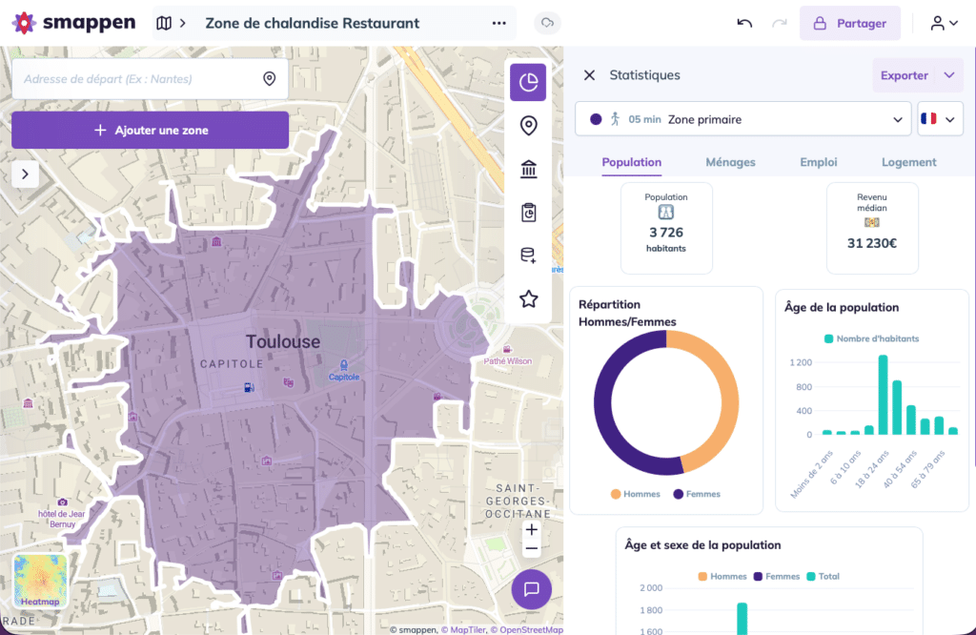Click the Exporter button label
This screenshot has width=976, height=635.
pyautogui.click(x=904, y=75)
